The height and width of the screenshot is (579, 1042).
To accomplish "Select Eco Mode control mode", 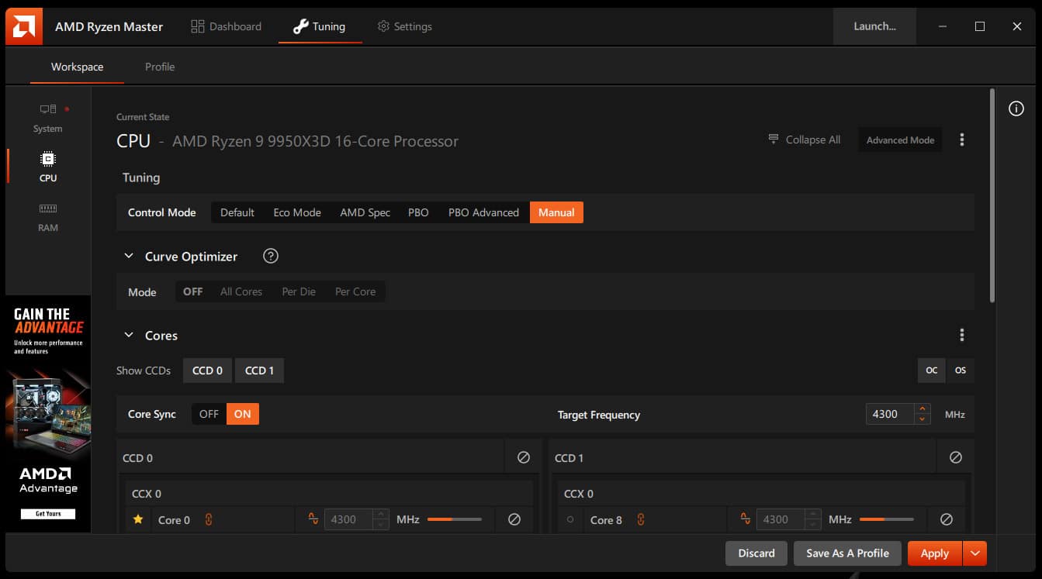I will (297, 212).
